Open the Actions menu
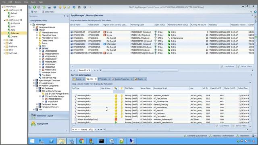 tap(18, 2)
